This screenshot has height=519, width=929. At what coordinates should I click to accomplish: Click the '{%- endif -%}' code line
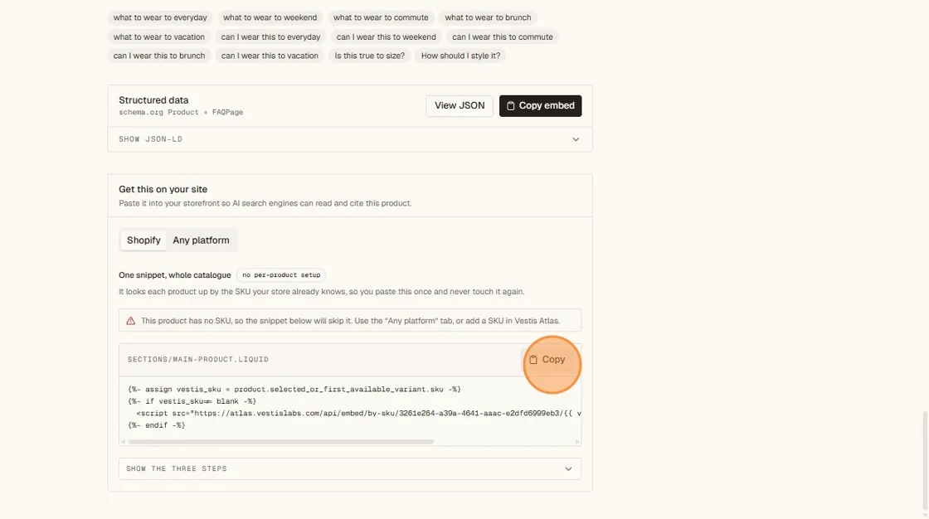(x=157, y=425)
